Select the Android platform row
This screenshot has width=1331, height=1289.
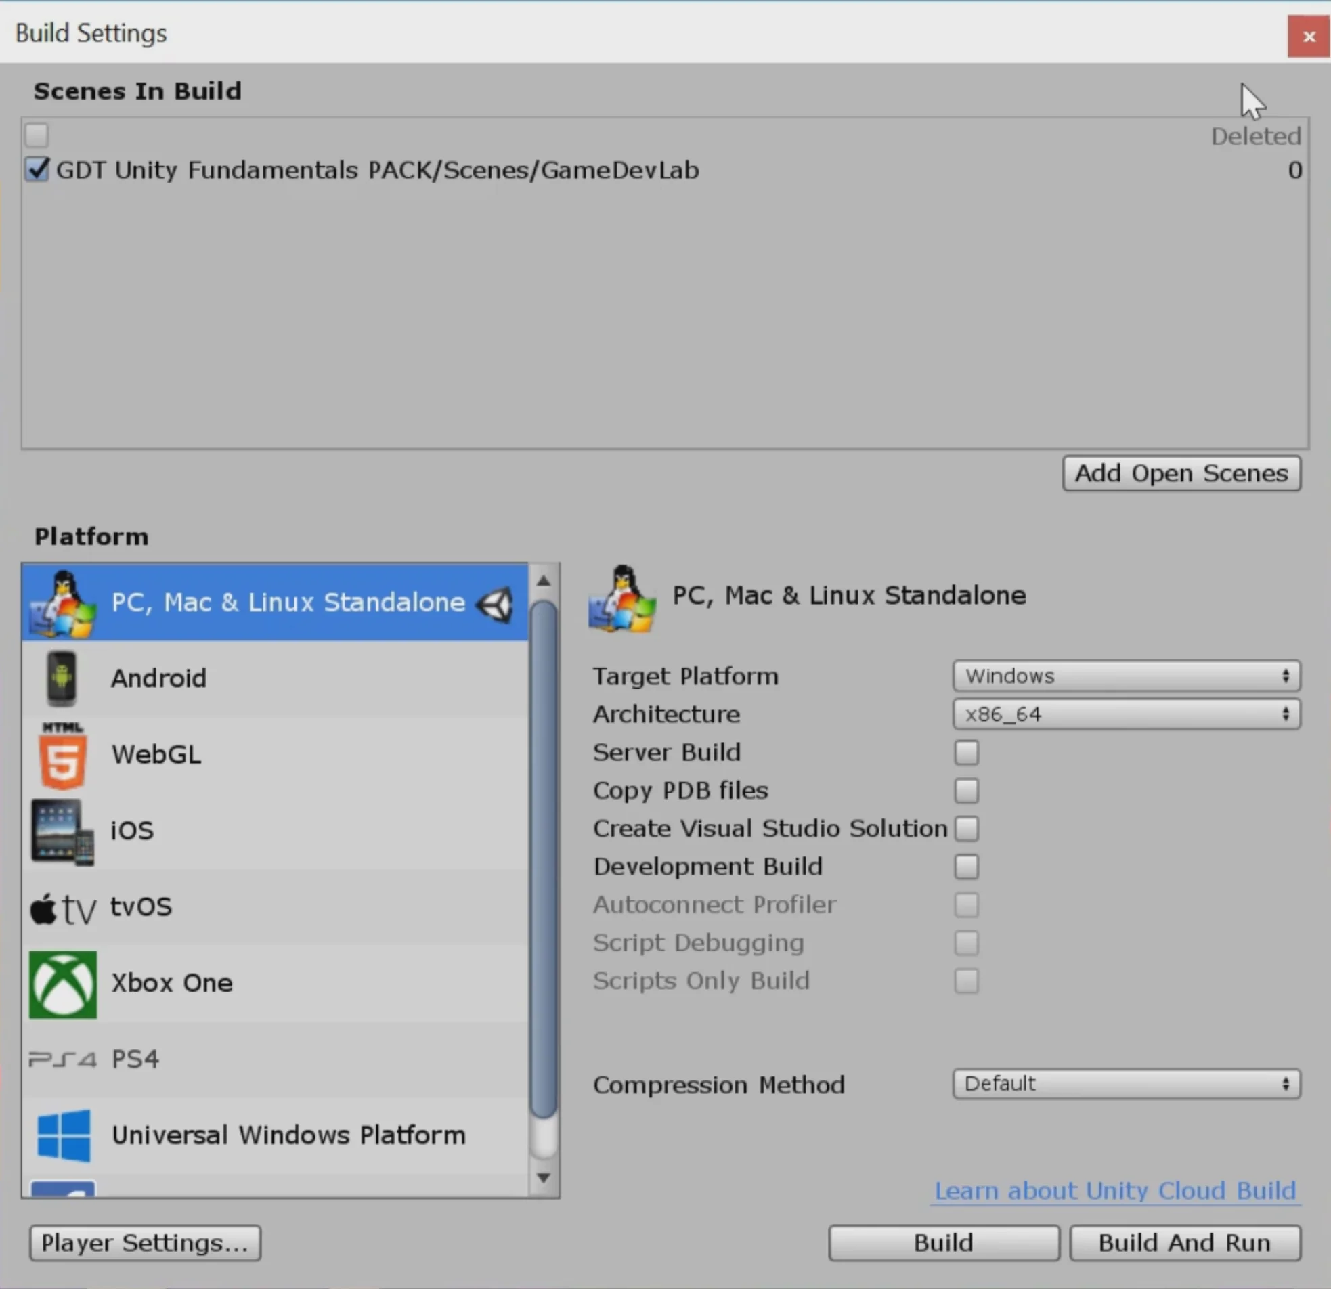pyautogui.click(x=275, y=678)
